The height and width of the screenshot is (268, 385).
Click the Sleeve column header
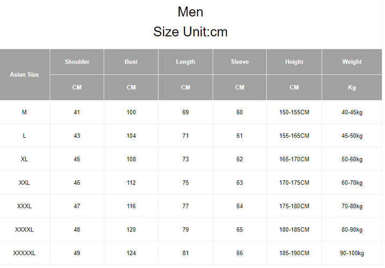click(240, 62)
